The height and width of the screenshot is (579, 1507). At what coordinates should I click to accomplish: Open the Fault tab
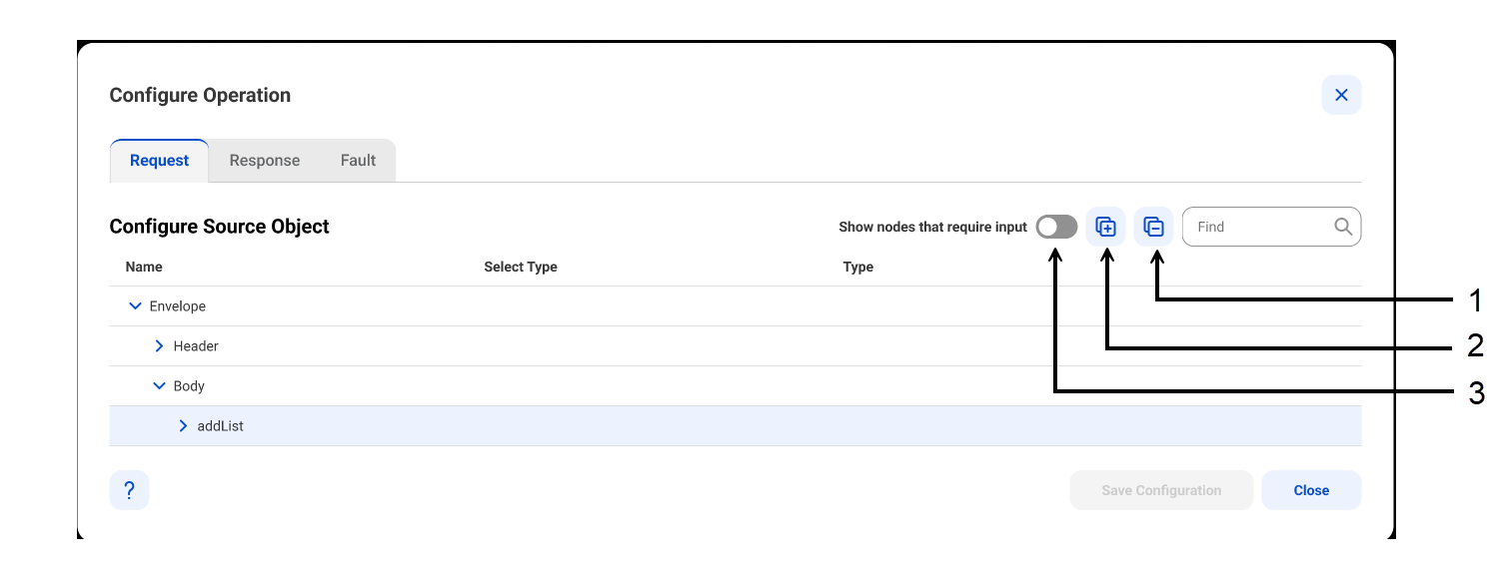click(358, 161)
